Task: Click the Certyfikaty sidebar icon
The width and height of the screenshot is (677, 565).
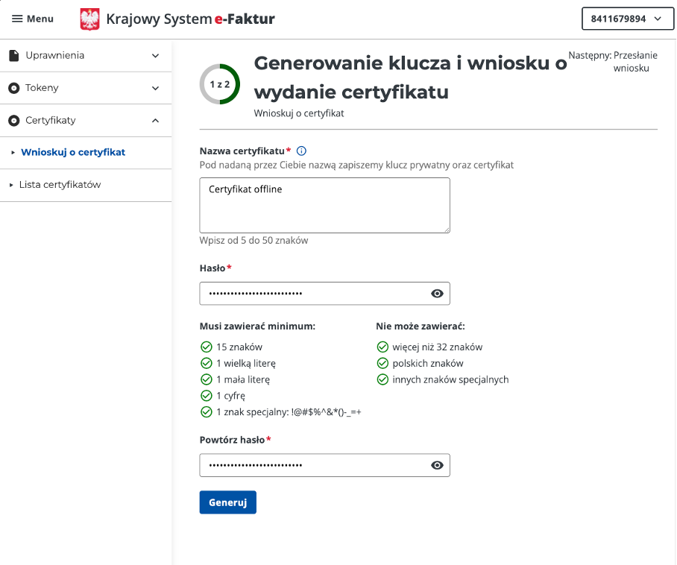Action: (x=13, y=120)
